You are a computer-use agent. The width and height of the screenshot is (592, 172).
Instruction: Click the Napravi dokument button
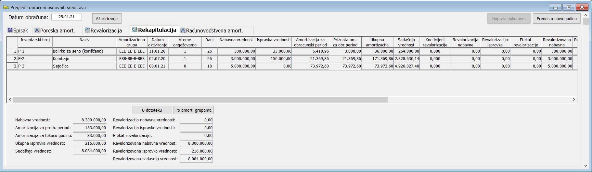[509, 18]
